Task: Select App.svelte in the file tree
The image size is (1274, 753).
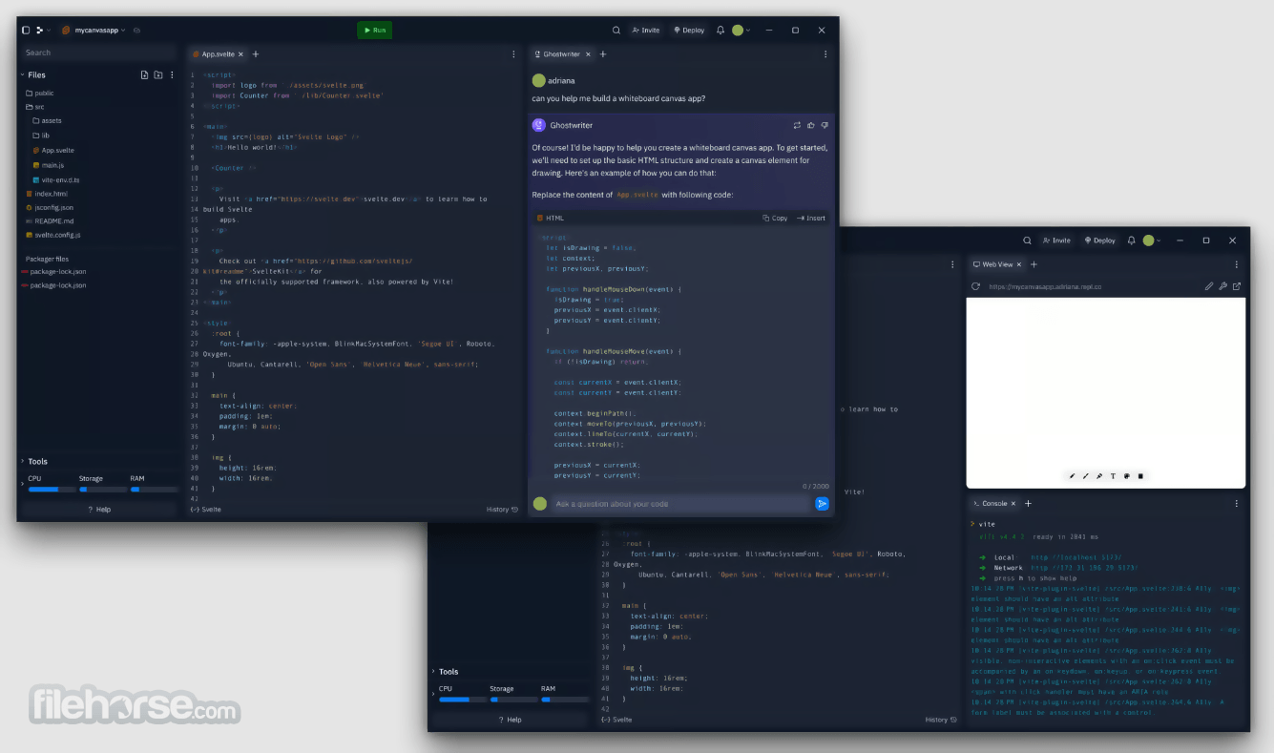Action: tap(52, 150)
